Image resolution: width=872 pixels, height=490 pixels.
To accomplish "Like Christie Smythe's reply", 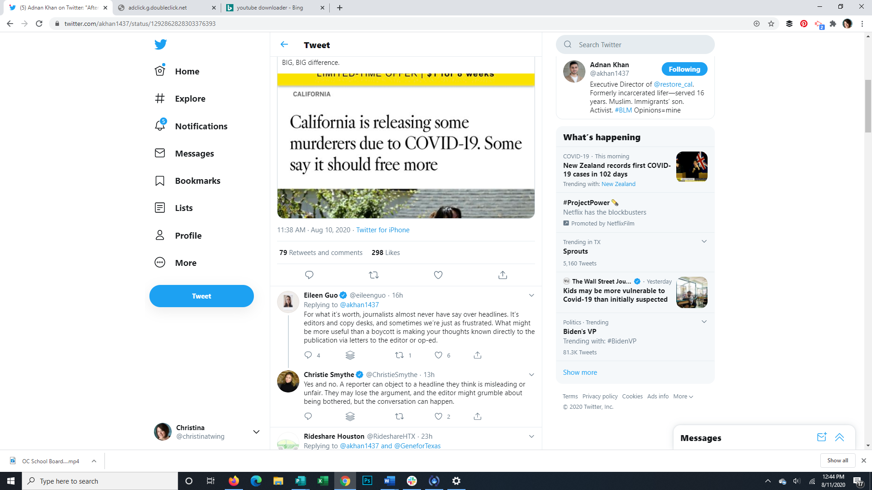I will point(438,416).
